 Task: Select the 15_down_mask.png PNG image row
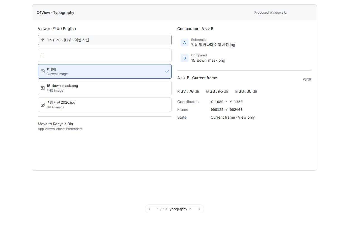click(x=105, y=88)
